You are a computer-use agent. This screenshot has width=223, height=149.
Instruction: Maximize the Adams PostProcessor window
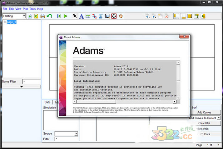click(x=210, y=2)
